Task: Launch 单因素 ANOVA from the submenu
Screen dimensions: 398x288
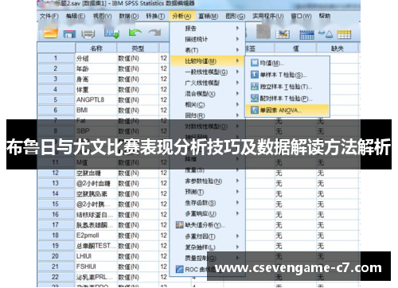Action: (x=287, y=110)
